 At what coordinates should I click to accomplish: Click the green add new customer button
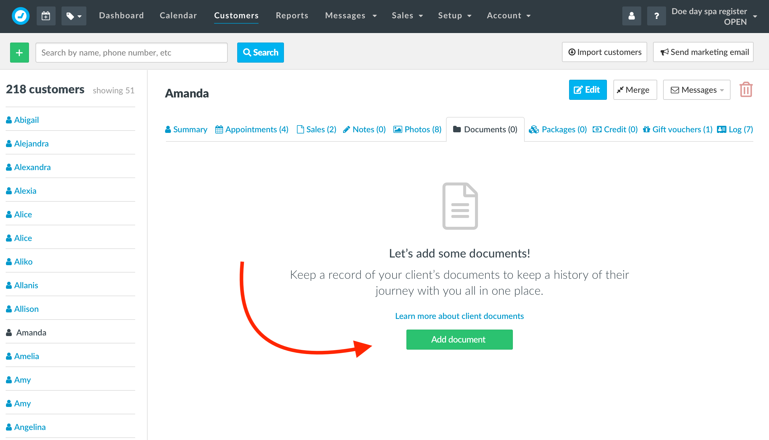20,52
